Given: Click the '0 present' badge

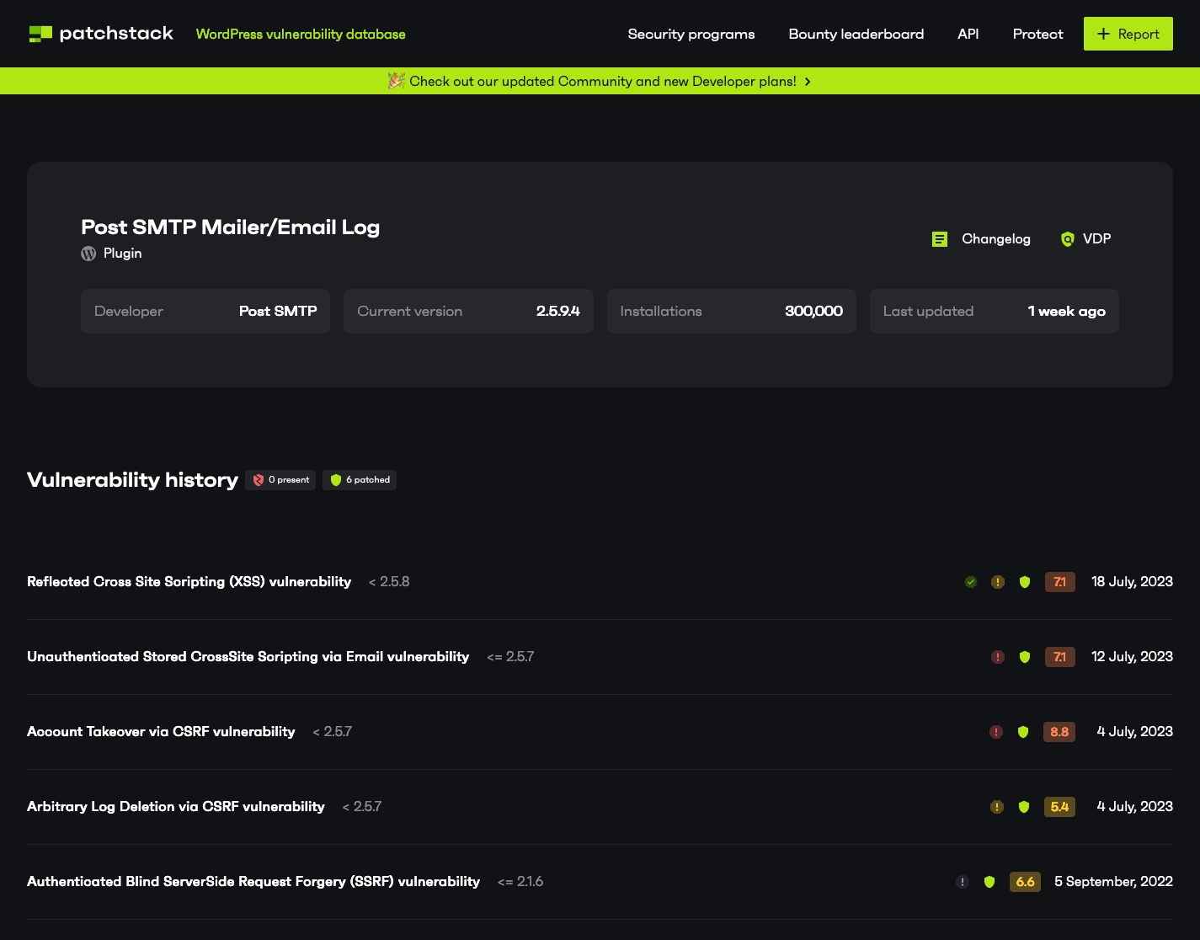Looking at the screenshot, I should click(280, 480).
